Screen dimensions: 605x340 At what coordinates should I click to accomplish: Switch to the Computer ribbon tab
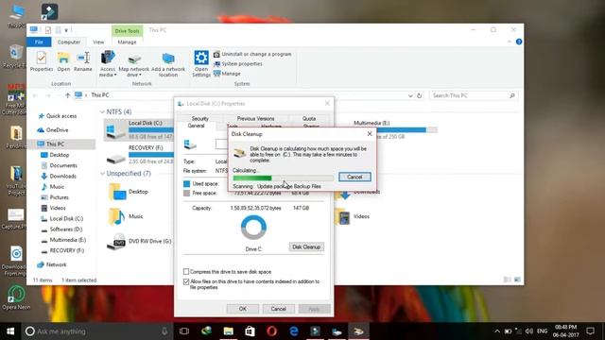[69, 42]
